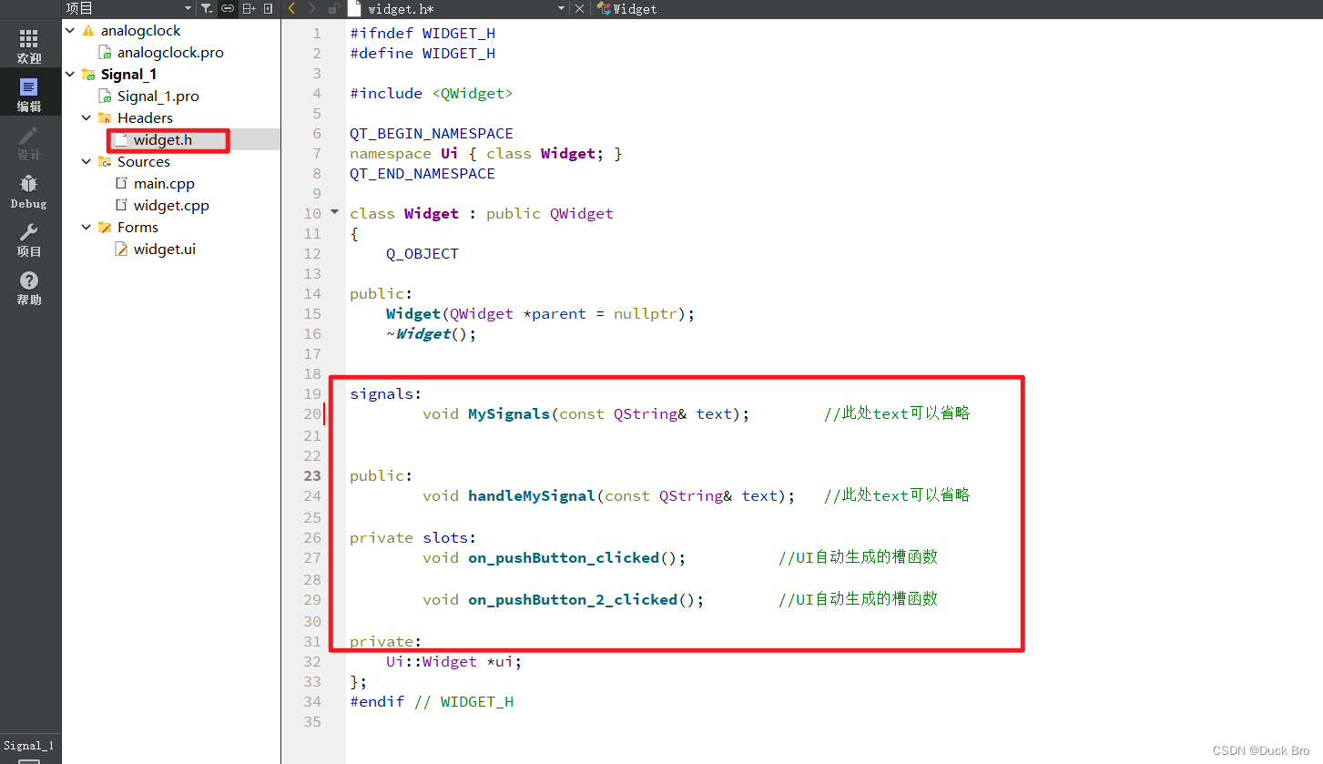Screen dimensions: 1323x764
Task: Click on_pushButton_clicked in code
Action: point(564,557)
